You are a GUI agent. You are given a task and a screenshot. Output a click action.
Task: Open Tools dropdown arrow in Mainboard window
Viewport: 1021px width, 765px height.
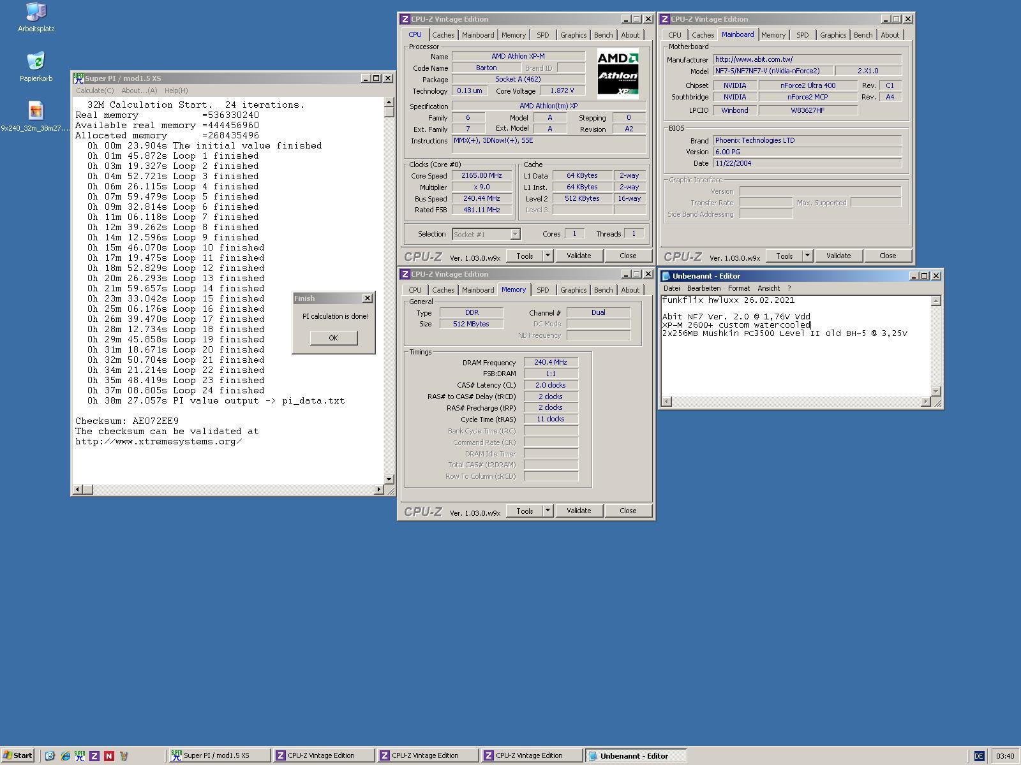(807, 256)
